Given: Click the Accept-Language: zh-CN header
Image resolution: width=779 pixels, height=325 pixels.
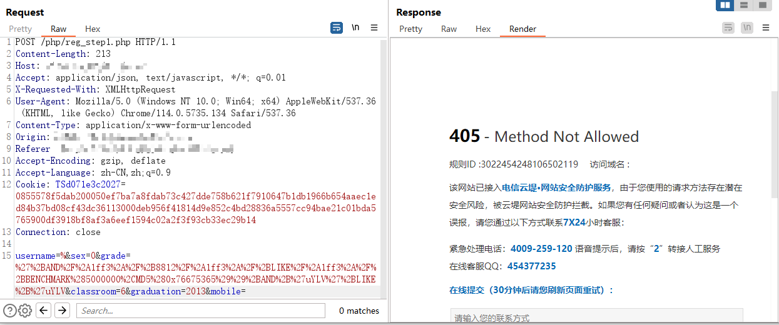Looking at the screenshot, I should pyautogui.click(x=93, y=172).
